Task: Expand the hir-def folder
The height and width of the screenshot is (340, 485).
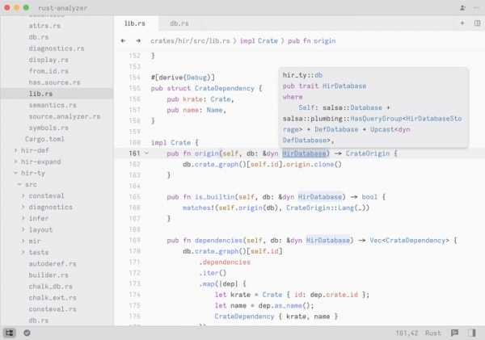Action: 15,150
